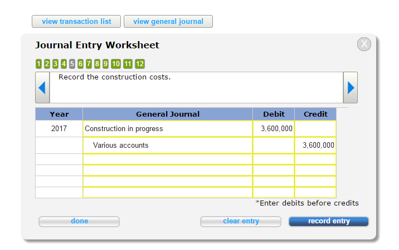The height and width of the screenshot is (250, 399).
Task: Select the Various accounts field
Action: 168,146
